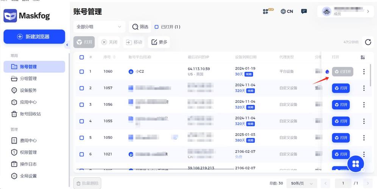Screen dimensions: 377x189
Task: Expand the 全部分组 group dropdown
Action: tap(99, 27)
